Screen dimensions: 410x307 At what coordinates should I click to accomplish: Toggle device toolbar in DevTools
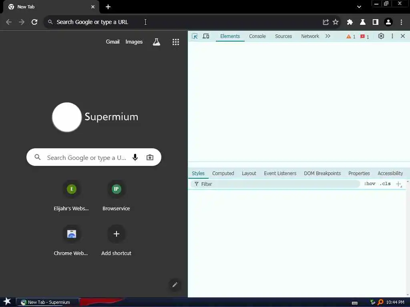(x=206, y=36)
